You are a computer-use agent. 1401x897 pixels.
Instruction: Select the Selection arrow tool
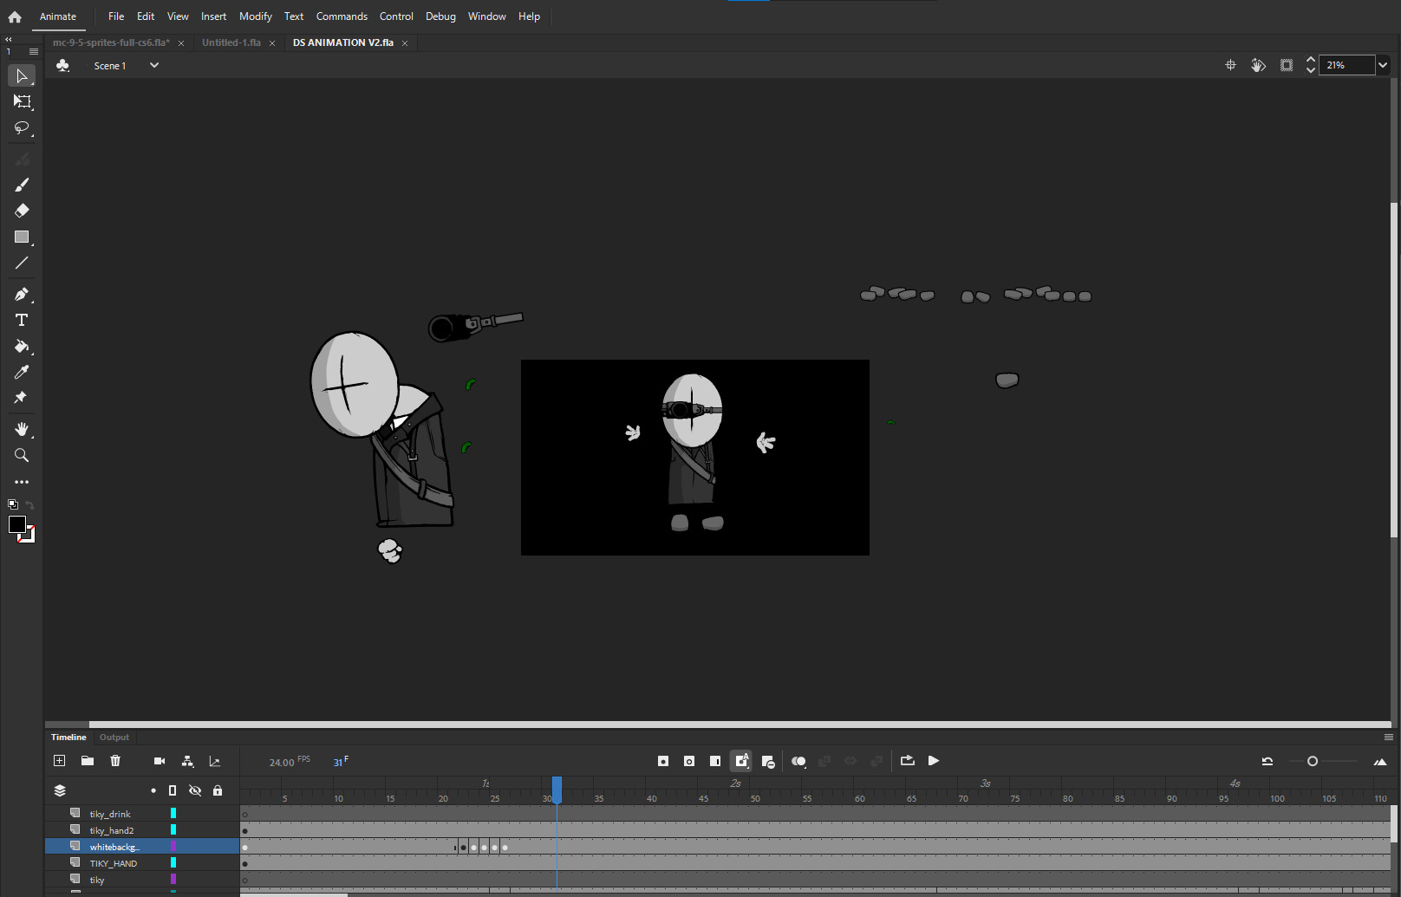point(22,76)
